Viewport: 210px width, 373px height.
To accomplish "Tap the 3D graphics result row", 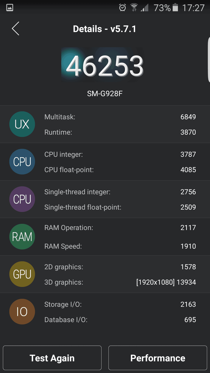I will coord(120,283).
